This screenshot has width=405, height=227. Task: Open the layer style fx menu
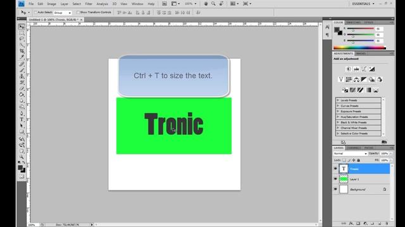tap(351, 224)
